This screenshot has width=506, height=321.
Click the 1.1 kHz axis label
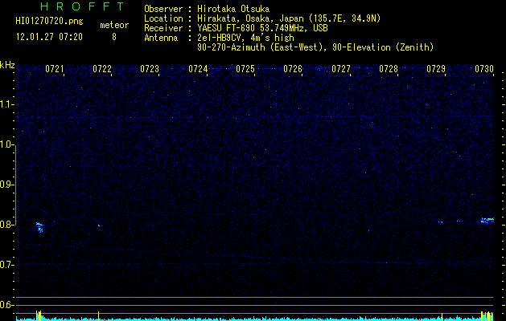click(6, 104)
